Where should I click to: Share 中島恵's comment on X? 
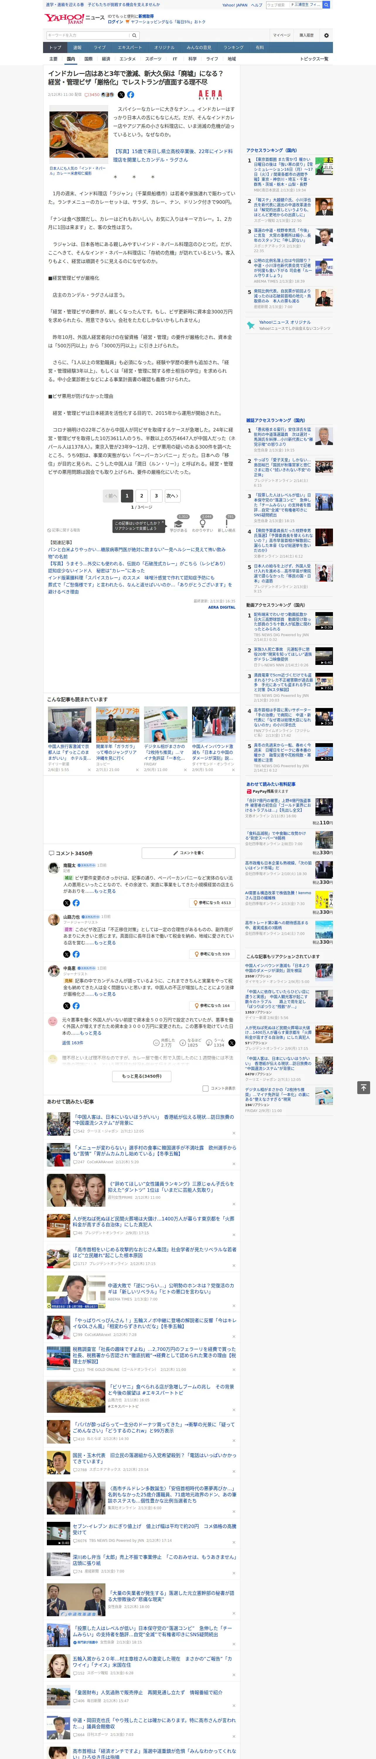click(x=67, y=1006)
